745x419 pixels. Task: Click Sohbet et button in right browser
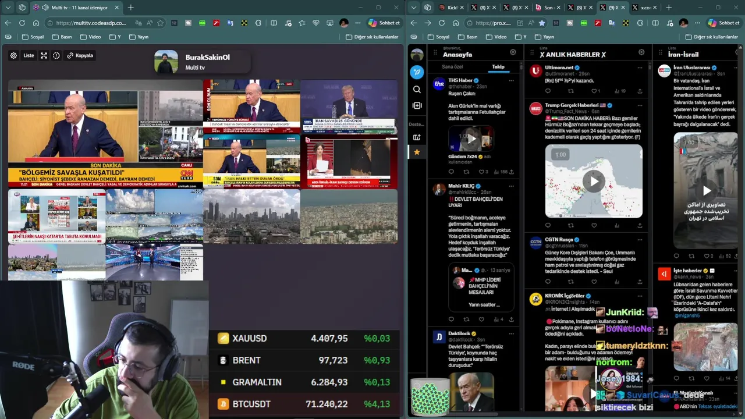[x=723, y=23]
